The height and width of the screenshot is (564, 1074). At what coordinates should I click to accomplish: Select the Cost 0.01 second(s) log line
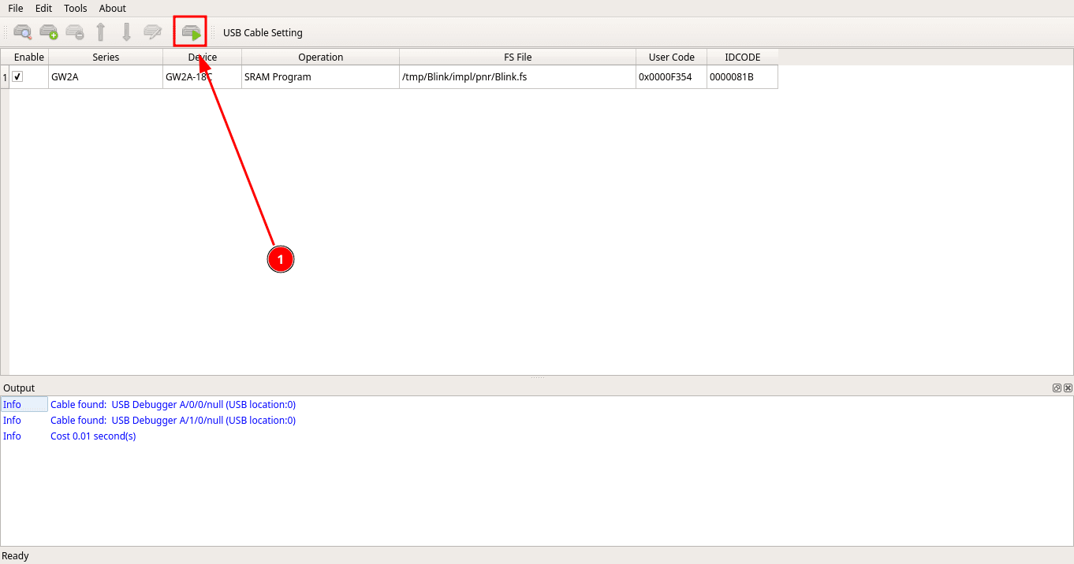(x=93, y=436)
